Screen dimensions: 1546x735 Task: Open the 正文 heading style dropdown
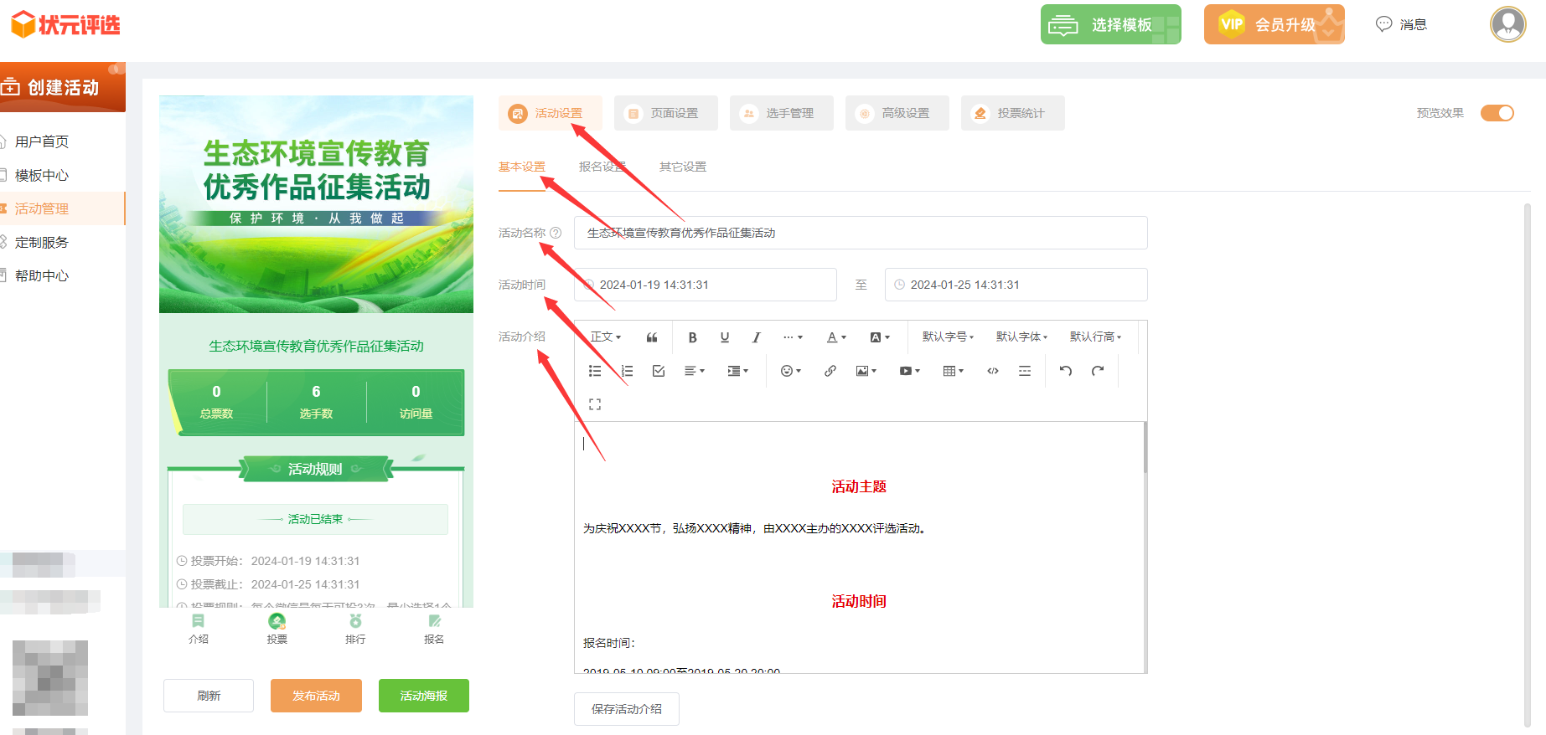point(606,337)
